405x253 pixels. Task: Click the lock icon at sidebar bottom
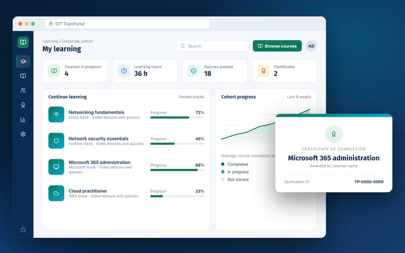pyautogui.click(x=23, y=229)
